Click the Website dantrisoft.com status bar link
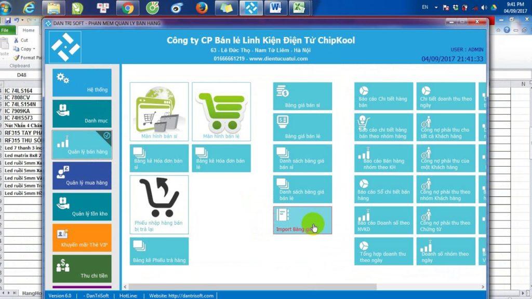This screenshot has height=299, width=532. click(x=181, y=295)
